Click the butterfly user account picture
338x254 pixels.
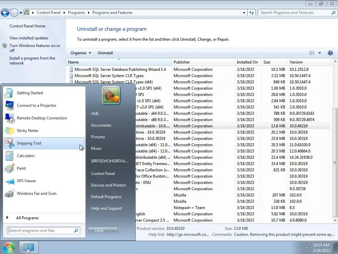click(111, 95)
